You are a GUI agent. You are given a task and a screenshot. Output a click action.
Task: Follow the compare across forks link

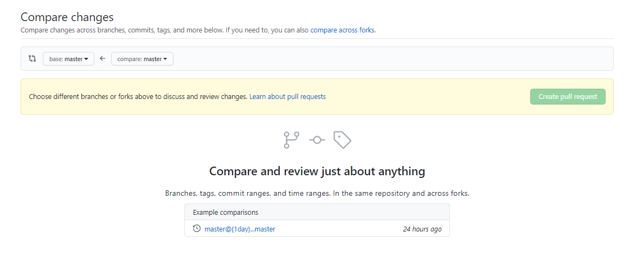coord(343,30)
